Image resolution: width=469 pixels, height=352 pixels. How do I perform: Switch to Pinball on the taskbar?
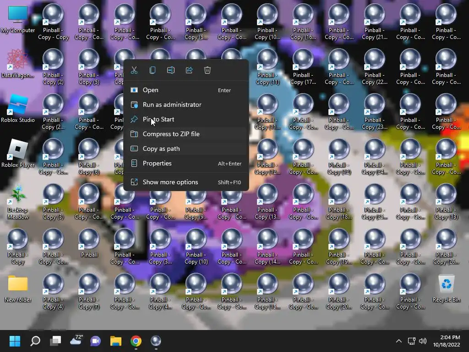pos(156,341)
